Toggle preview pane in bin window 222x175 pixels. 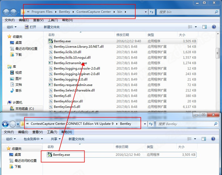(205, 27)
